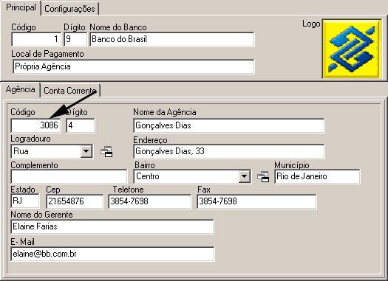
Task: Edit the Nome da Agência field
Action: pyautogui.click(x=229, y=125)
